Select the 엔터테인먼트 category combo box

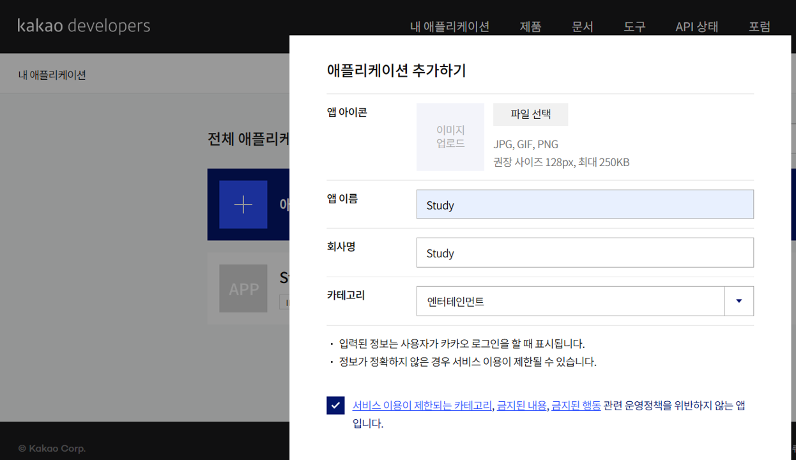click(x=585, y=301)
